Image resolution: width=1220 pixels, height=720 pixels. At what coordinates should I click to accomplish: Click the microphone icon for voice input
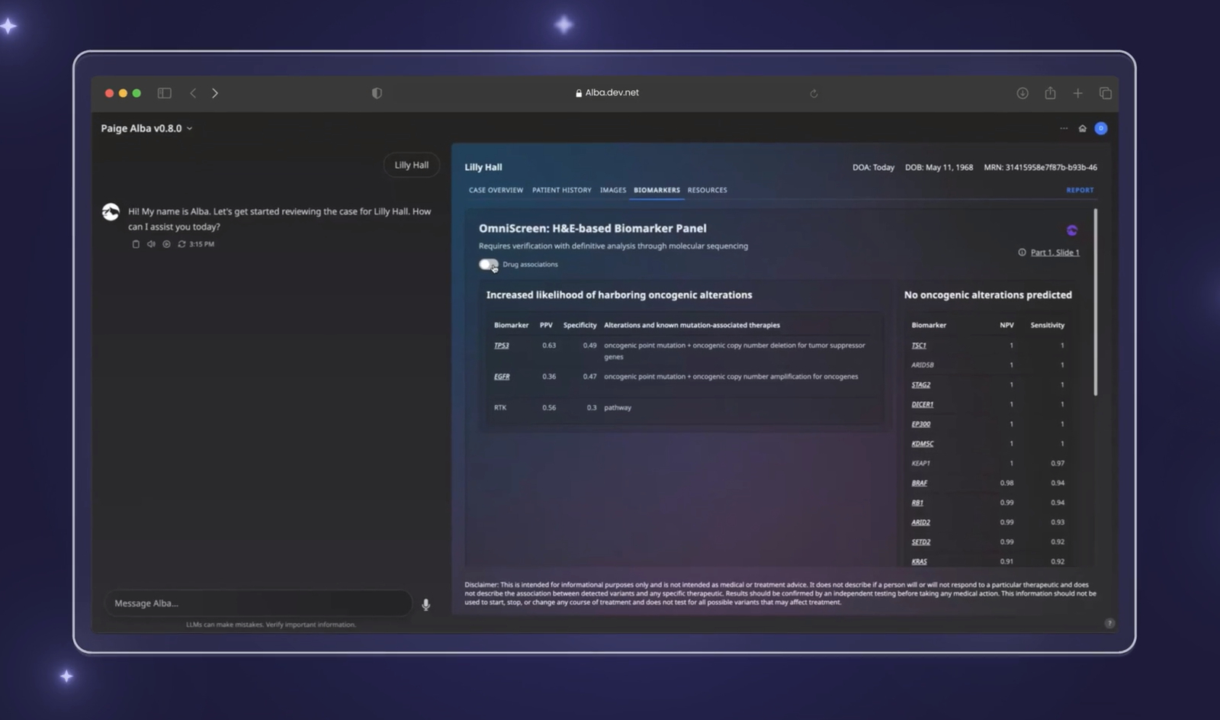(425, 605)
